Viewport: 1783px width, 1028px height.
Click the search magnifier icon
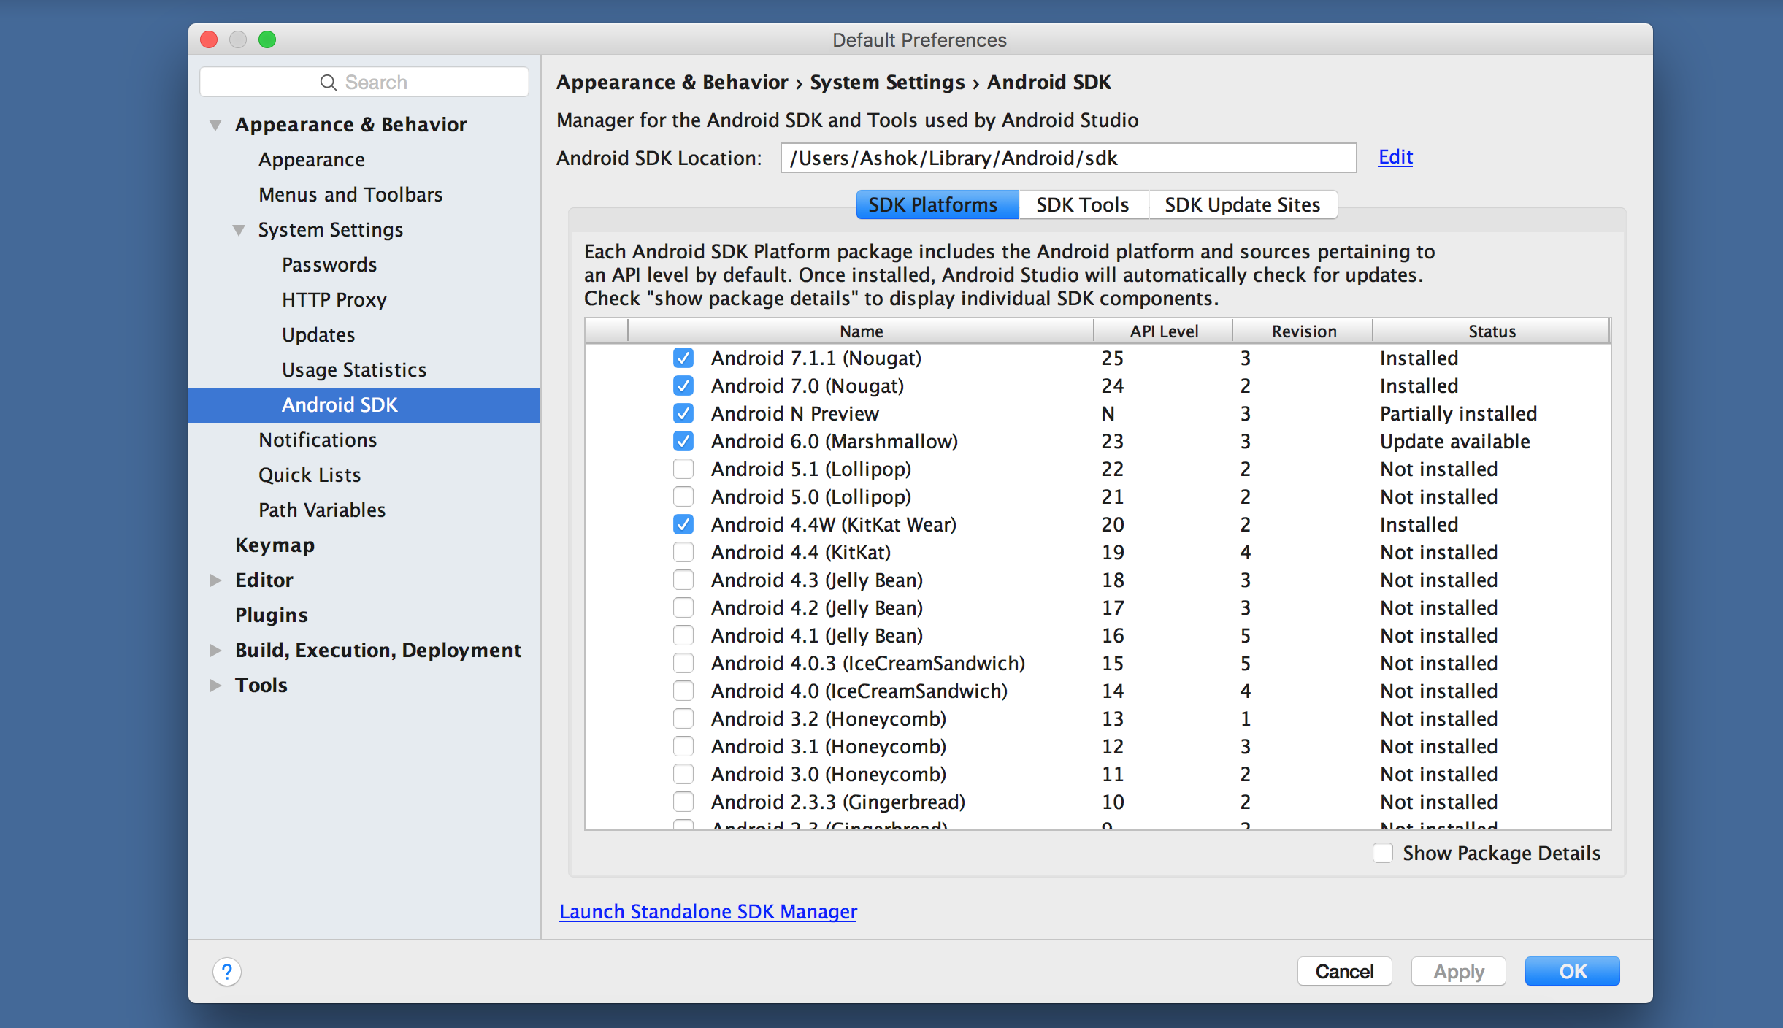[329, 83]
